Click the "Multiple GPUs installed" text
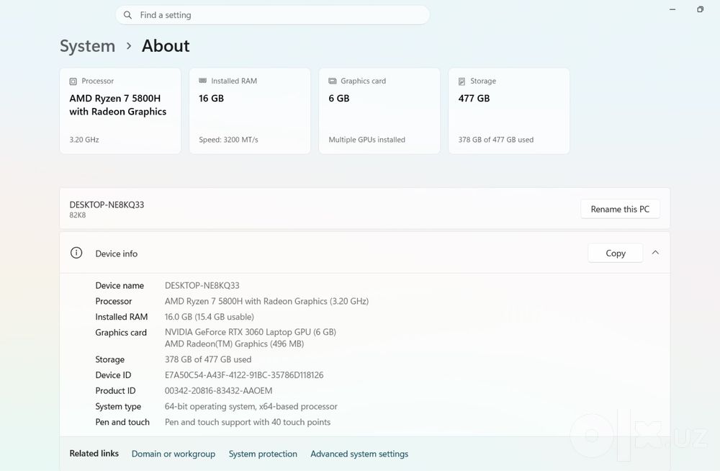The width and height of the screenshot is (720, 471). point(367,140)
